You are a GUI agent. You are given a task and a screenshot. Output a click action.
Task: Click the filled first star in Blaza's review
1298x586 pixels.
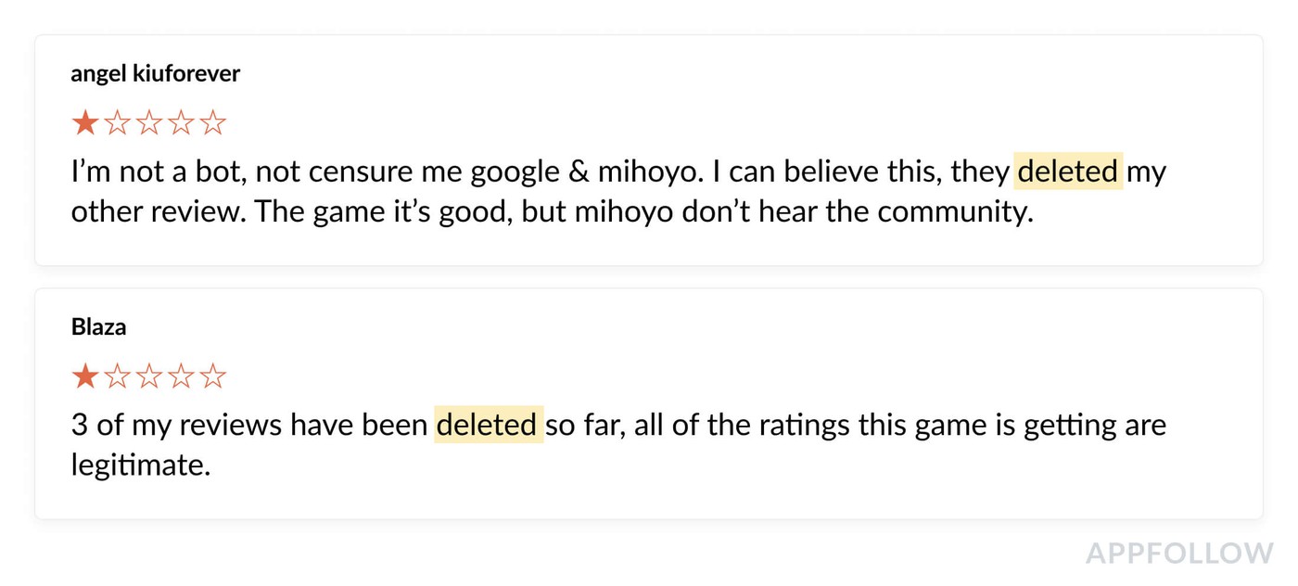[x=85, y=376]
